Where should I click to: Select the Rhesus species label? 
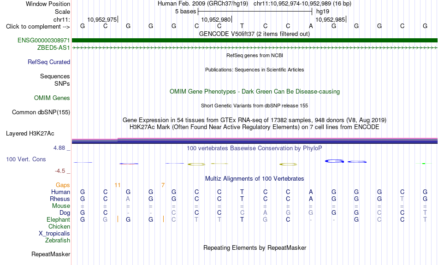click(x=60, y=199)
